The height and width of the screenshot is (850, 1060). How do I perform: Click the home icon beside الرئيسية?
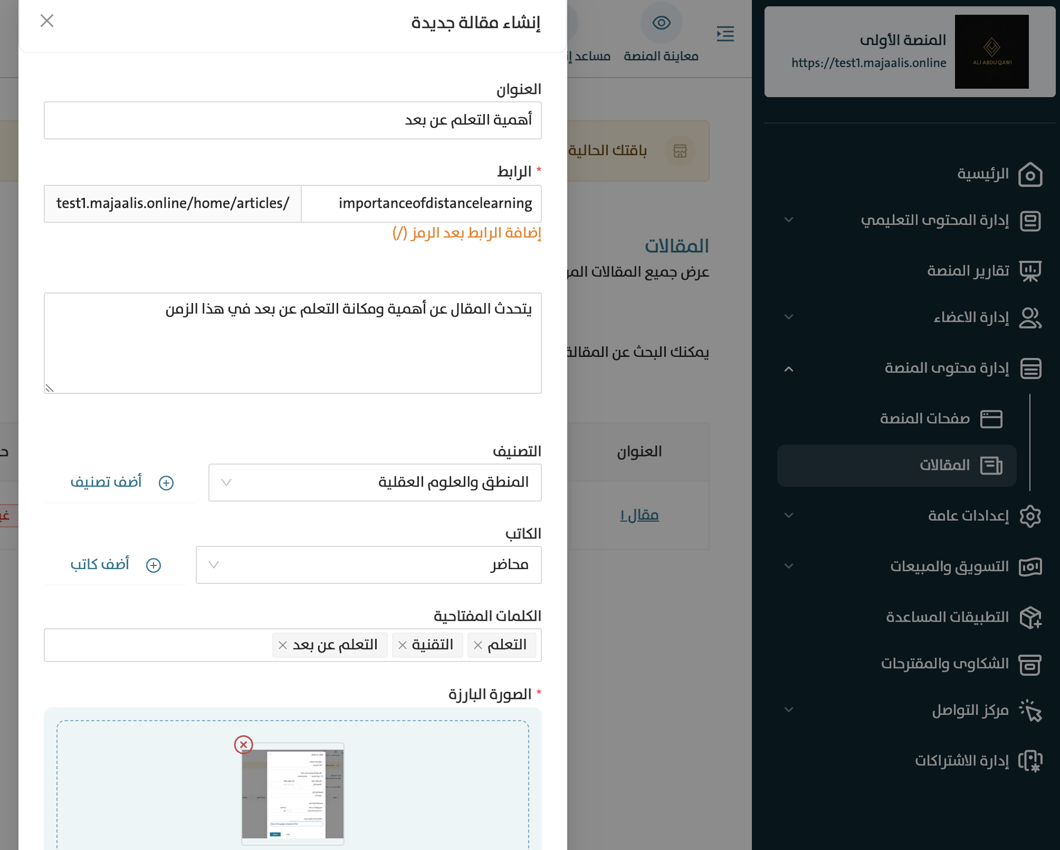click(x=1030, y=174)
